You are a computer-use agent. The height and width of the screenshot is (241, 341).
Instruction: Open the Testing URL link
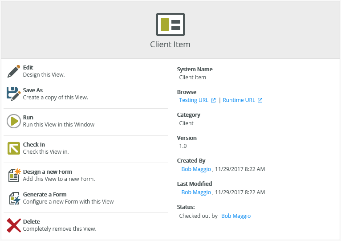pyautogui.click(x=194, y=100)
